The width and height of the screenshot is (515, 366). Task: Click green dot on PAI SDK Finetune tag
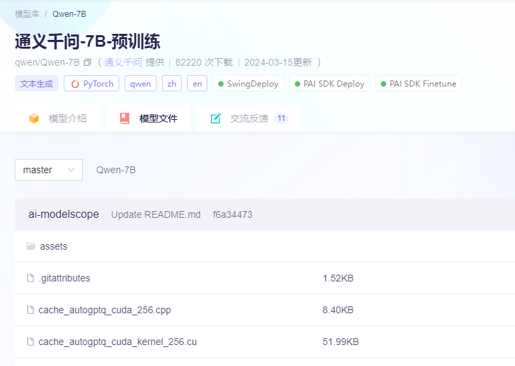(384, 84)
